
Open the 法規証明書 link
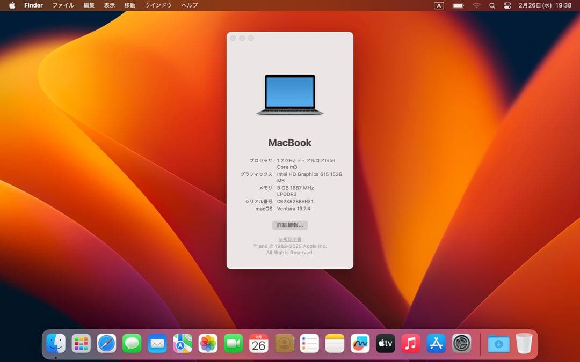coord(289,239)
